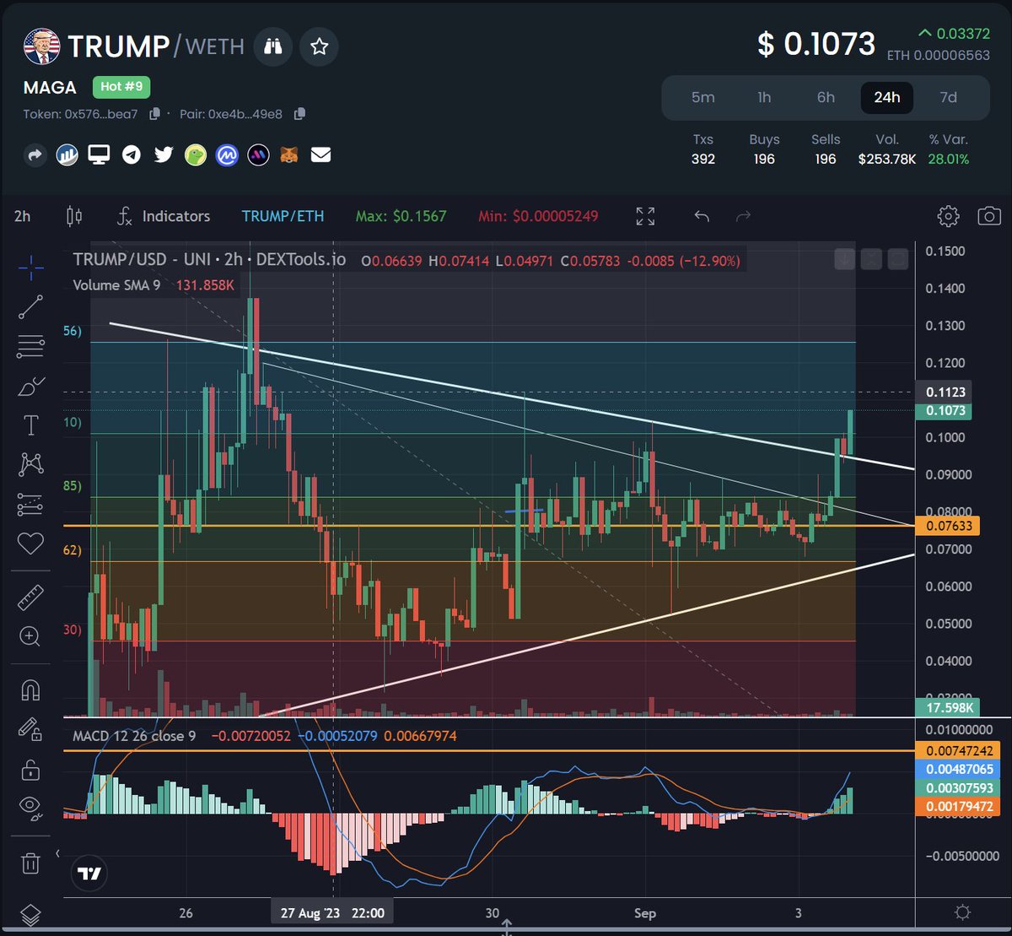Toggle favorite star for TRUMP pair
1012x936 pixels.
pyautogui.click(x=319, y=46)
